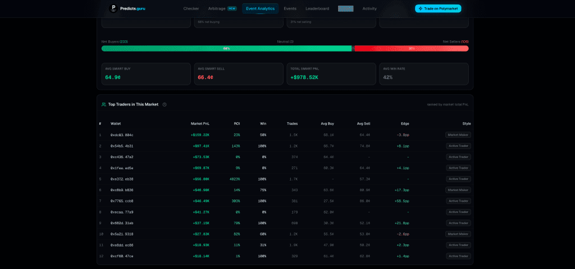This screenshot has height=269, width=575.
Task: Click the AVG SMART BUY card showing 64.9¢
Action: [x=146, y=74]
